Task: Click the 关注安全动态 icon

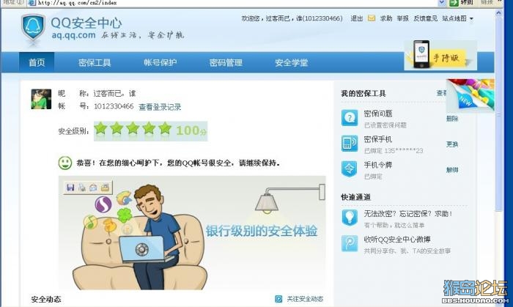Action: click(278, 299)
